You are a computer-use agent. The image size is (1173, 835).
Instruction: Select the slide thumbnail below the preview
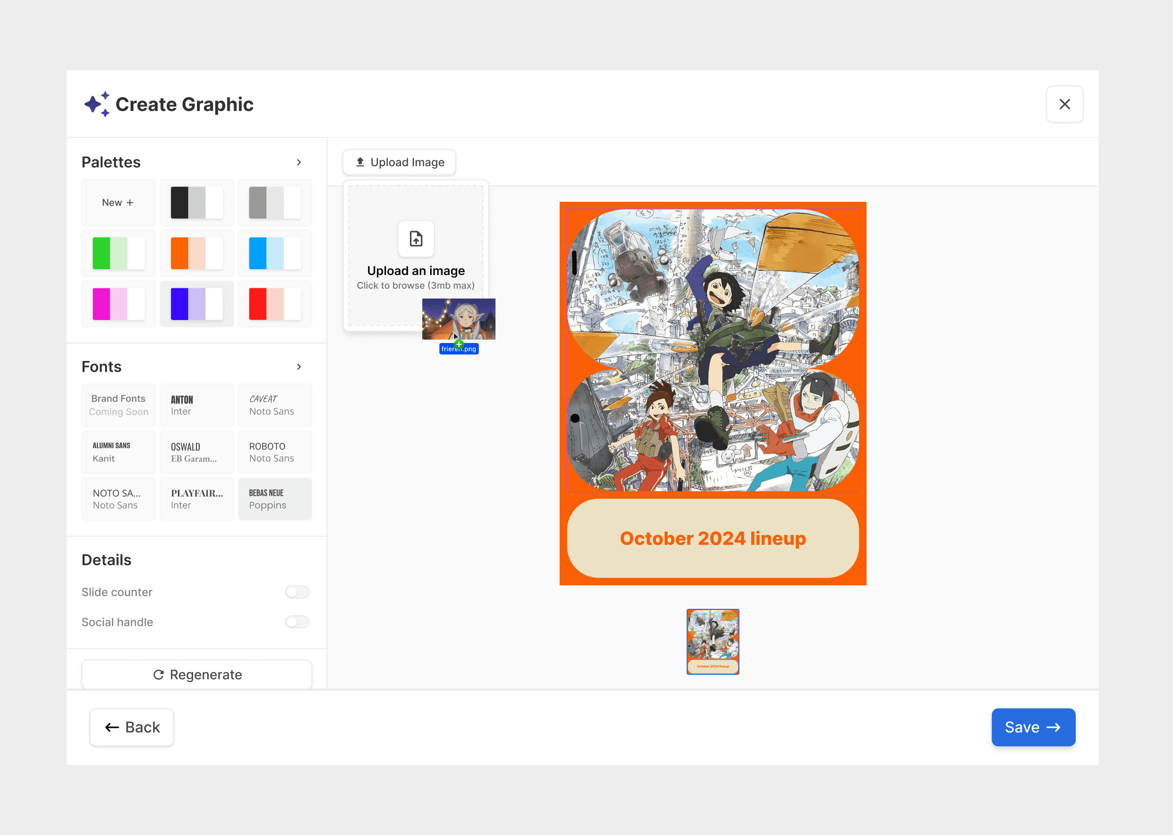click(x=712, y=641)
